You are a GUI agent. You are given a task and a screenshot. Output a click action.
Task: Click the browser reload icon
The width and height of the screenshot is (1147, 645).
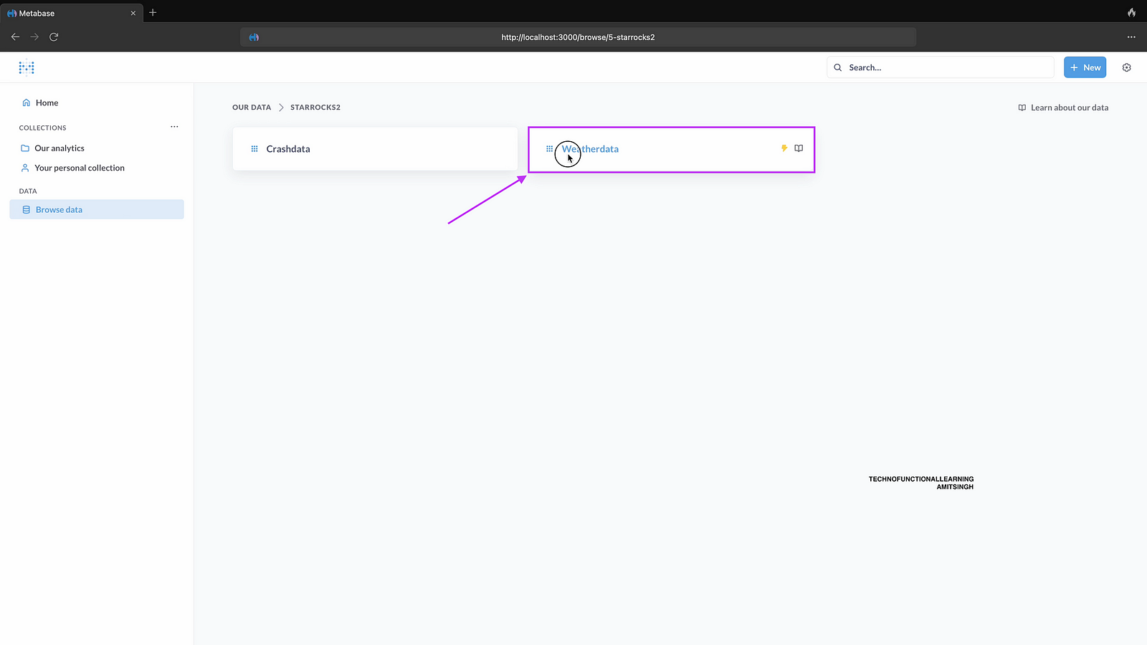click(54, 37)
